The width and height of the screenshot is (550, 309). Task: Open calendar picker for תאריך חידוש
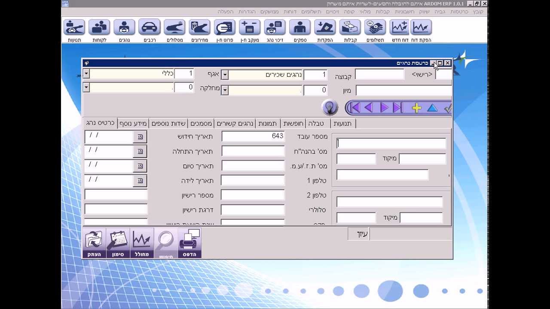tap(140, 137)
